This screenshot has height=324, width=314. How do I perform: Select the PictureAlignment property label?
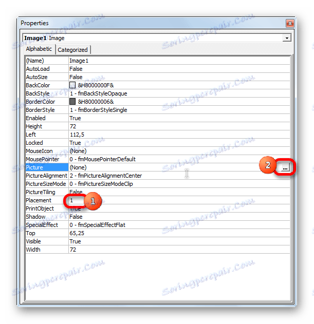[x=47, y=176]
